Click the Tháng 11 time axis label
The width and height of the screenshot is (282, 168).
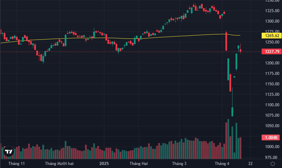click(17, 164)
